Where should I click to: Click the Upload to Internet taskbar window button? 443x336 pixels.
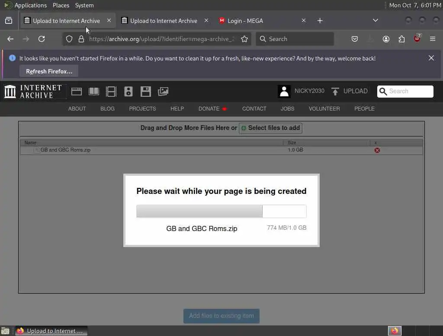[51, 331]
